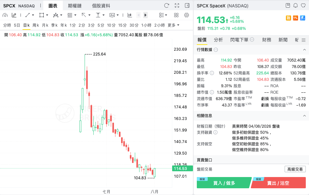Screen dimensions: 309x195
Task: Collapse the right side panel
Action: pos(187,5)
